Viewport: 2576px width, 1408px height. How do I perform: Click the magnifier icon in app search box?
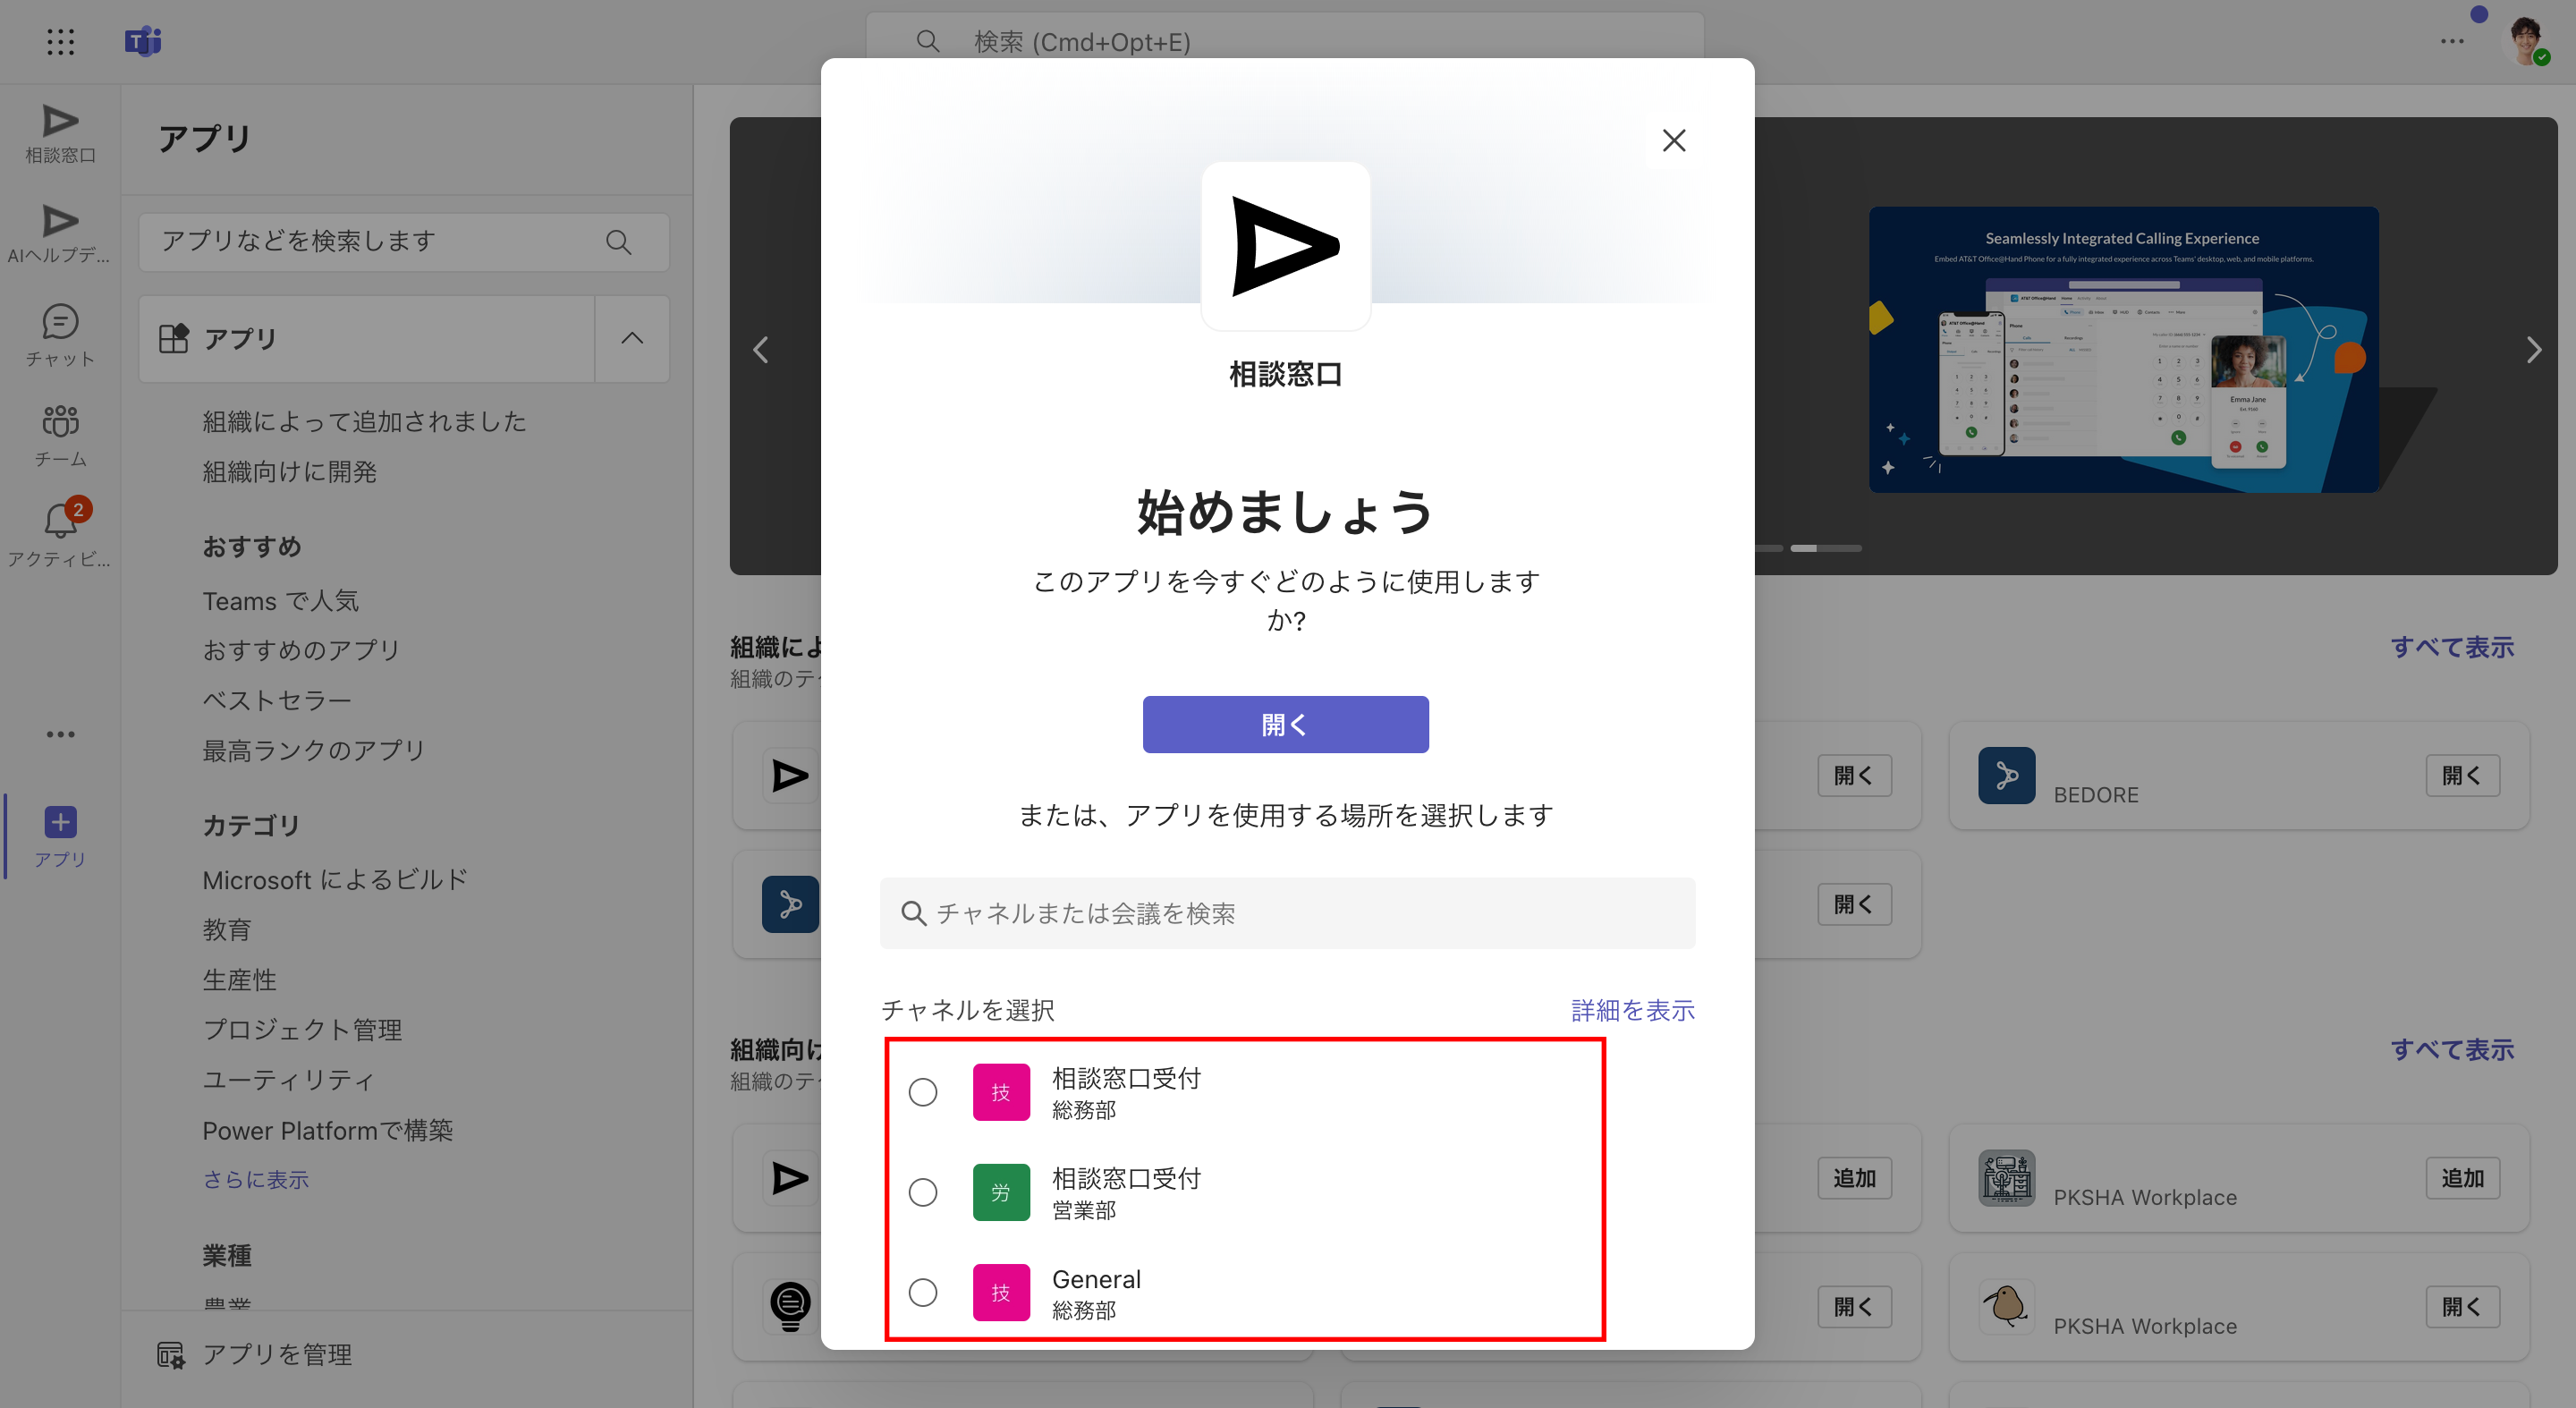(618, 242)
